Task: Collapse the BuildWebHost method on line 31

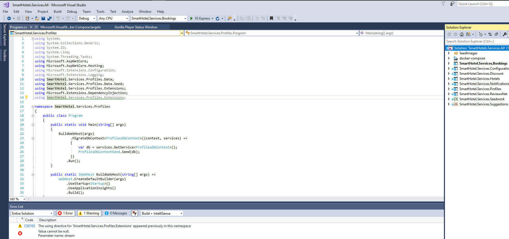Action: [x=33, y=174]
